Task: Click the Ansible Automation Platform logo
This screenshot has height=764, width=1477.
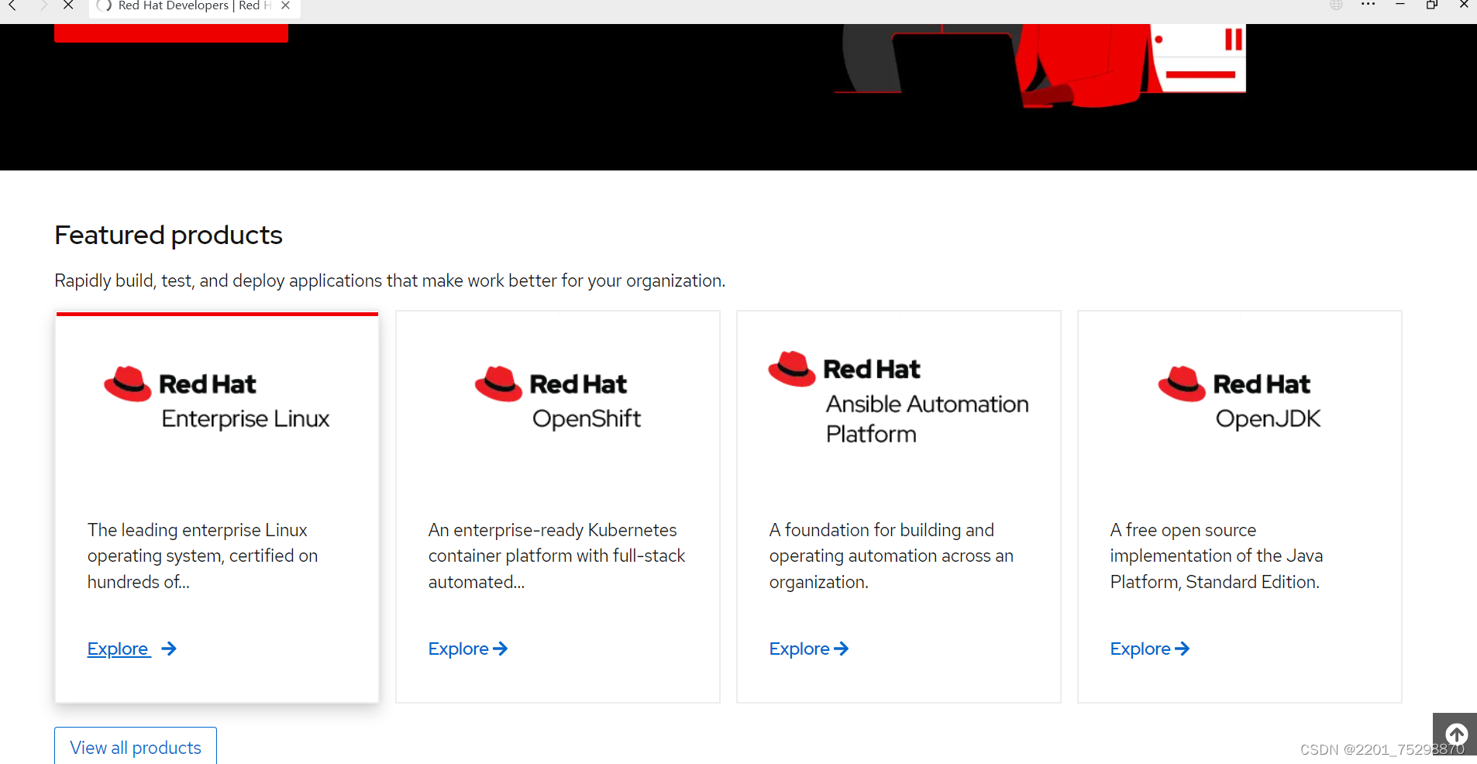Action: 898,399
